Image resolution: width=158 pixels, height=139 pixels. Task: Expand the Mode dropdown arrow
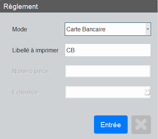coord(148,29)
